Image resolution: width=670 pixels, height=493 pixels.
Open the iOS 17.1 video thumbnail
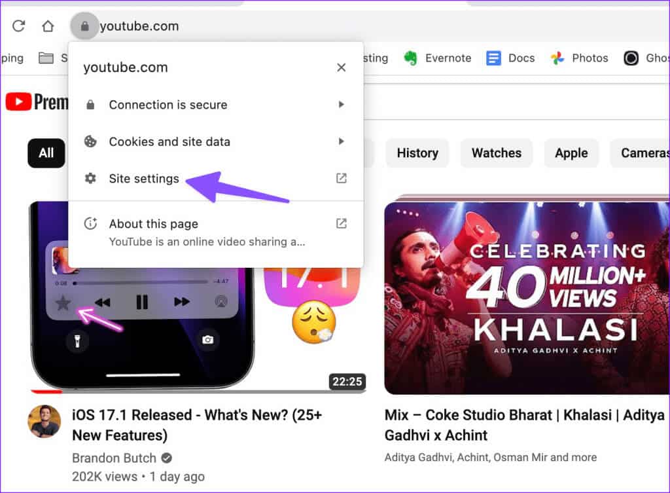(x=198, y=329)
